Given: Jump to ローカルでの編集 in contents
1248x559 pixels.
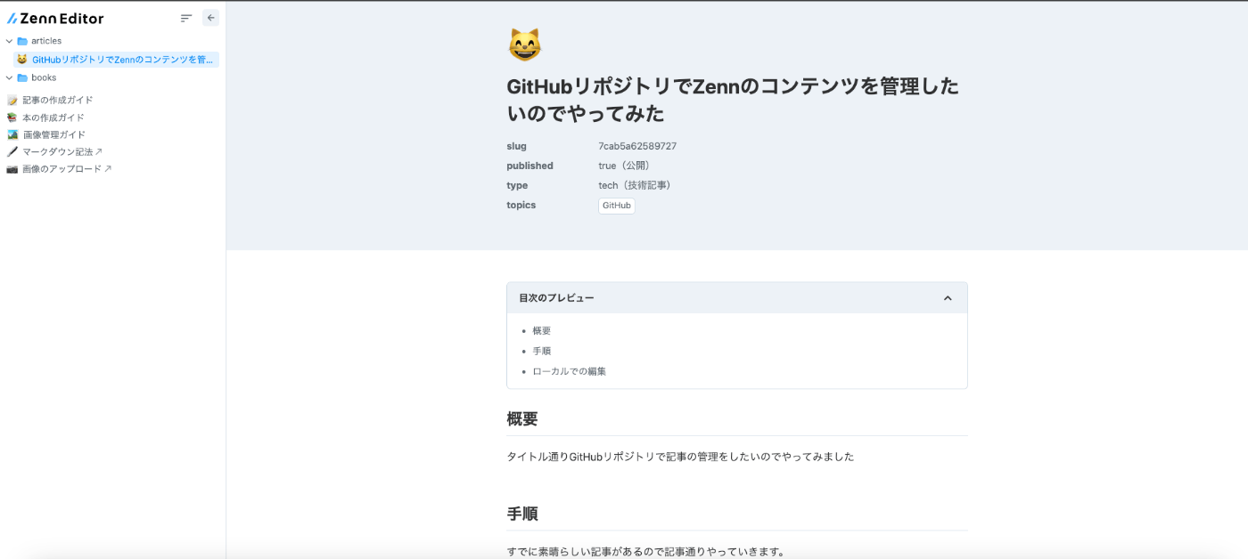Looking at the screenshot, I should [570, 371].
